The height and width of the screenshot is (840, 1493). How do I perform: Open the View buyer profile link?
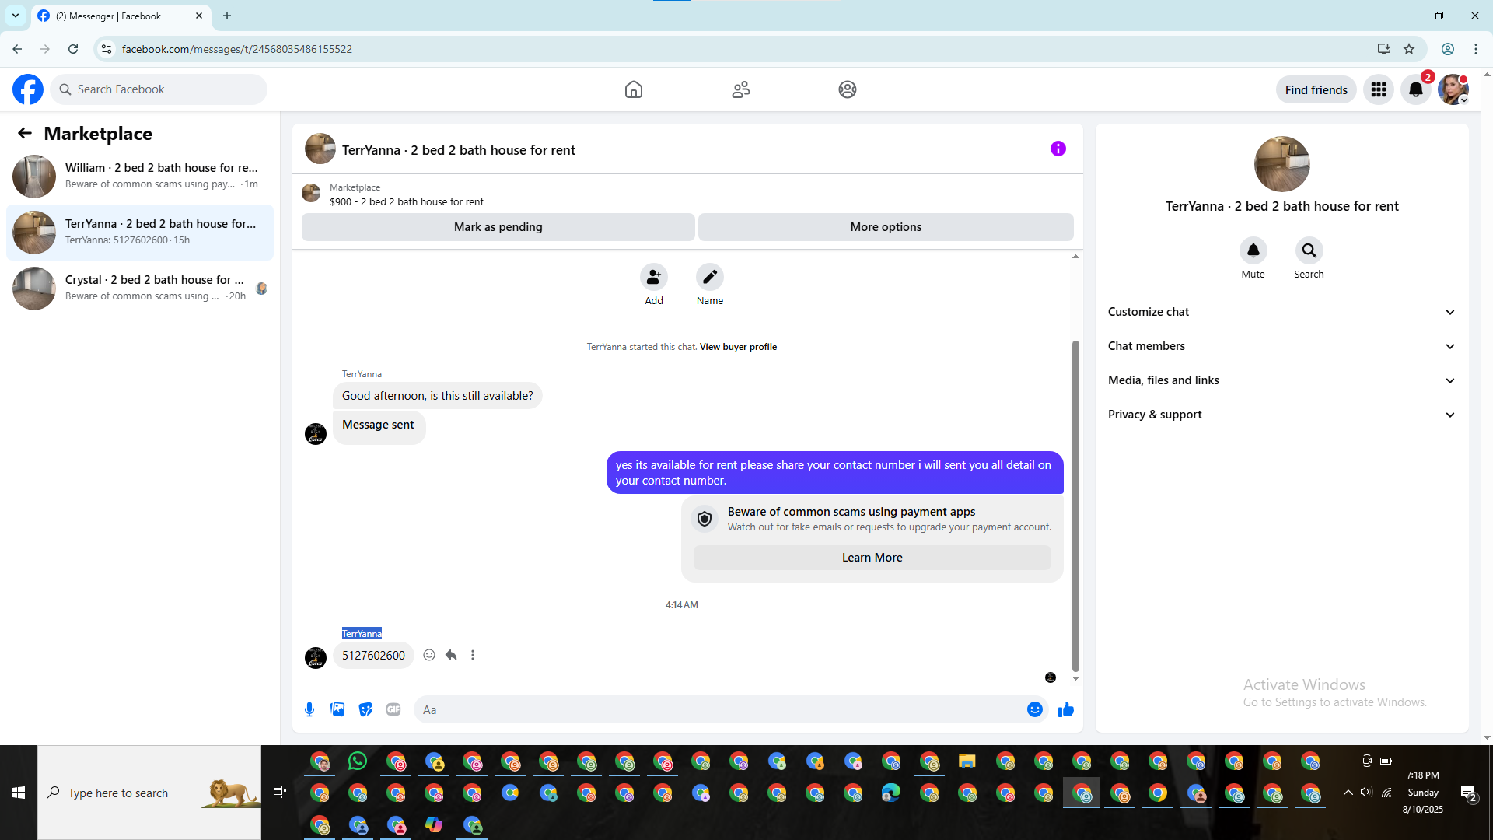point(738,347)
